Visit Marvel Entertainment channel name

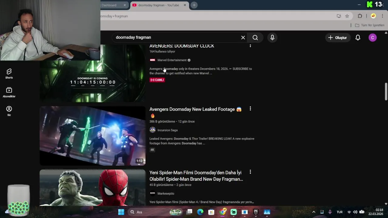click(x=172, y=60)
